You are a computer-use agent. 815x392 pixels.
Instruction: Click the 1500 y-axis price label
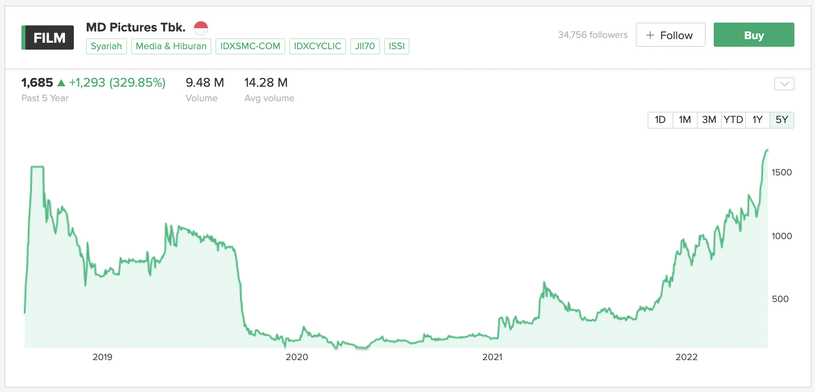[x=782, y=173]
